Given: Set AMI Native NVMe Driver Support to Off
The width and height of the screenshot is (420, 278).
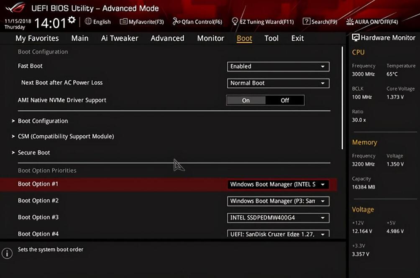Looking at the screenshot, I should (285, 100).
